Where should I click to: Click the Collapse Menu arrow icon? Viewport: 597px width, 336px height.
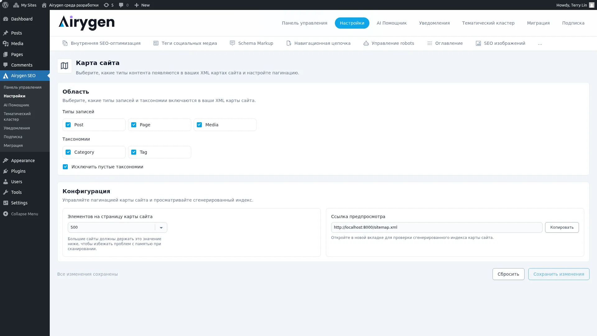[x=6, y=214]
